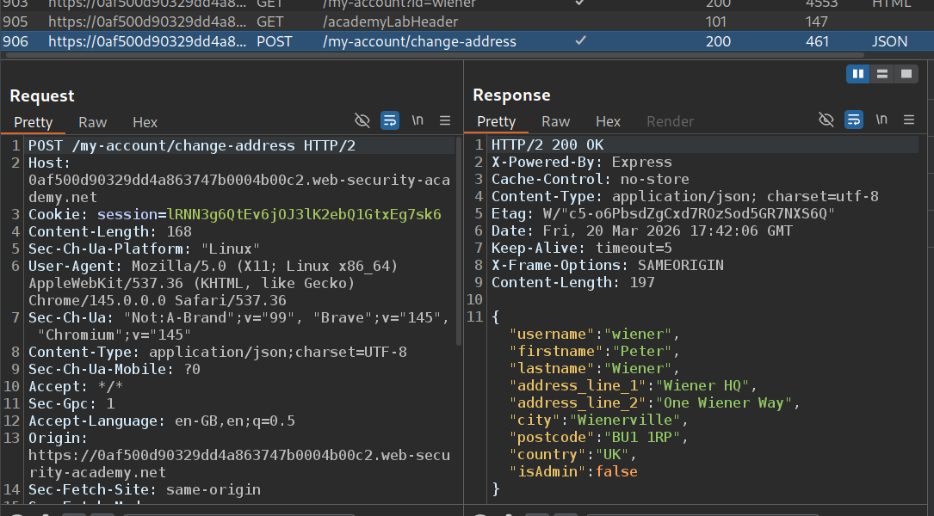This screenshot has height=516, width=934.
Task: Toggle line wrapping in the Response panel
Action: click(x=854, y=120)
